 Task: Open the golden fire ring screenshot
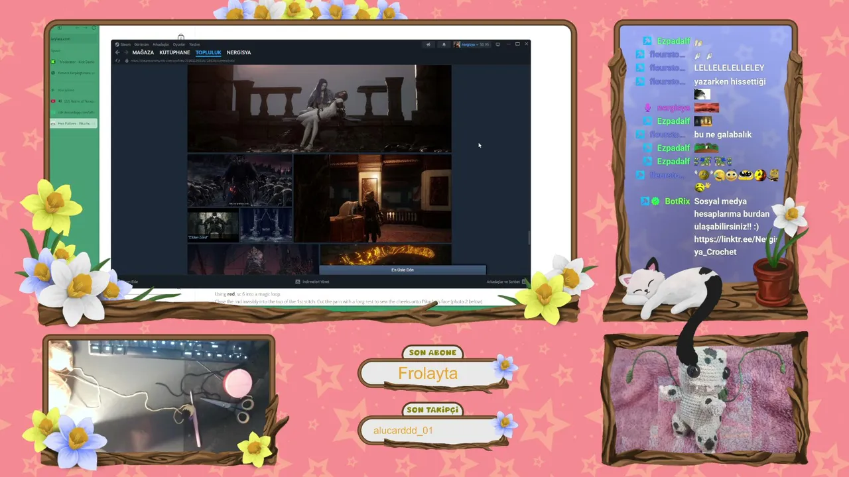pos(385,255)
